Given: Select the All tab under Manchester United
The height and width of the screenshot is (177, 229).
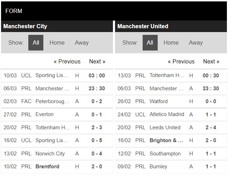Looking at the screenshot, I should (150, 43).
